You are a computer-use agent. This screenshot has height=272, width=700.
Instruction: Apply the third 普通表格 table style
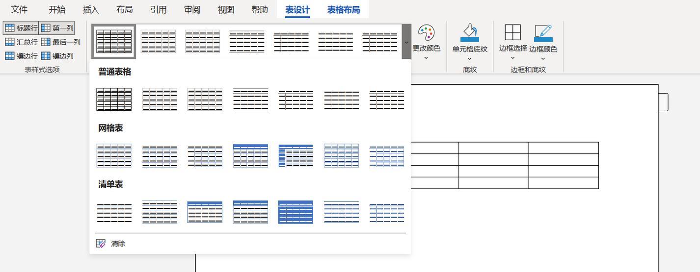click(x=205, y=99)
